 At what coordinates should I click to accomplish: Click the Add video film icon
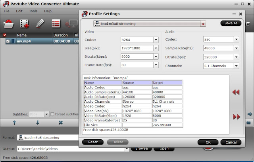click(24, 24)
